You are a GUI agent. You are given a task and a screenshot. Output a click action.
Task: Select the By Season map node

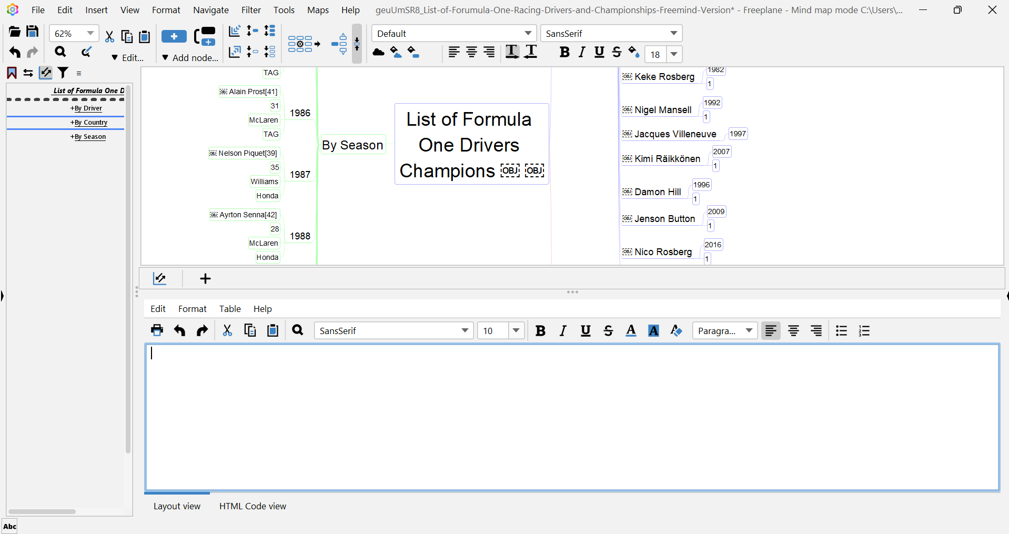(352, 145)
